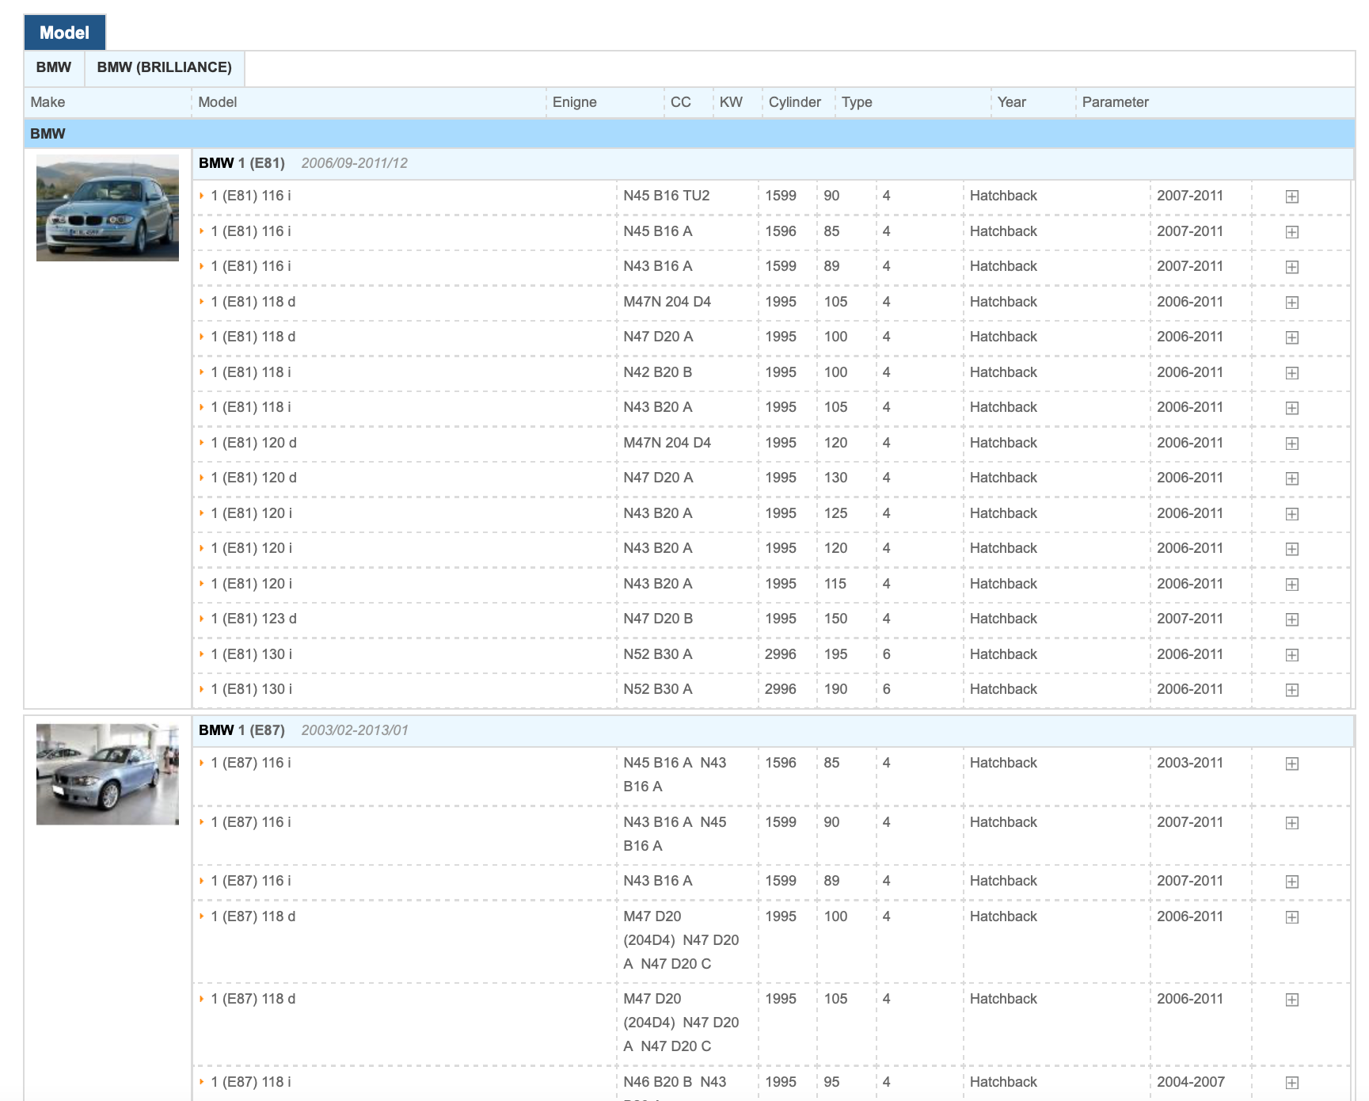Click plus icon for E87 118 d 105 KW

point(1291,1000)
